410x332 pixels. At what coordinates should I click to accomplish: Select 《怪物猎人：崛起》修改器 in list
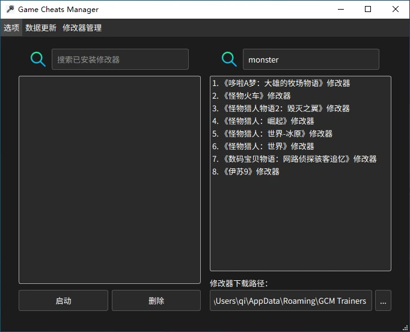click(x=263, y=121)
